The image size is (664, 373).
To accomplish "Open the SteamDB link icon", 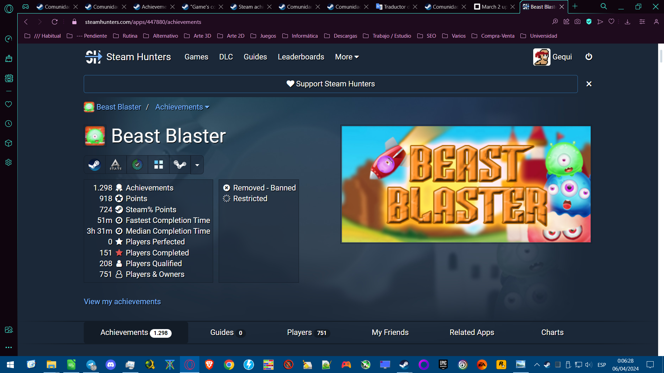I will (180, 165).
